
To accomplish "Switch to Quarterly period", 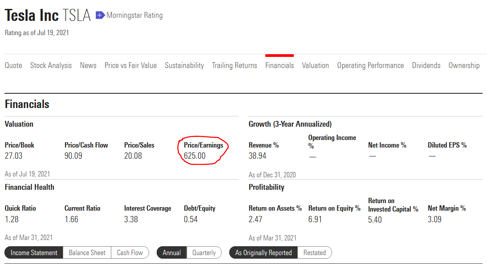I will click(204, 253).
